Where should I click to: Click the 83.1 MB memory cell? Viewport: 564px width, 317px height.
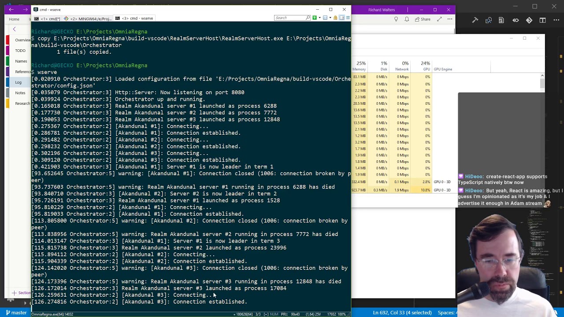(359, 77)
